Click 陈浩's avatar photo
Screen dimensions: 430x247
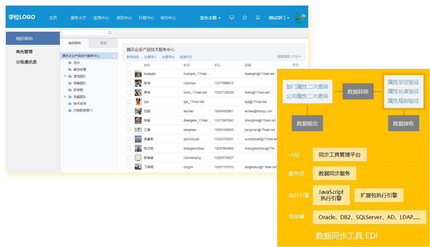tap(138, 83)
